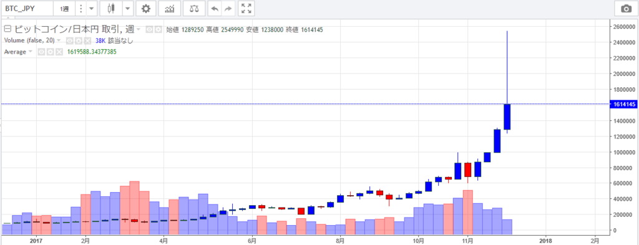Open dropdown next to ビットコイン/日本円 title
The height and width of the screenshot is (245, 639).
[x=139, y=30]
